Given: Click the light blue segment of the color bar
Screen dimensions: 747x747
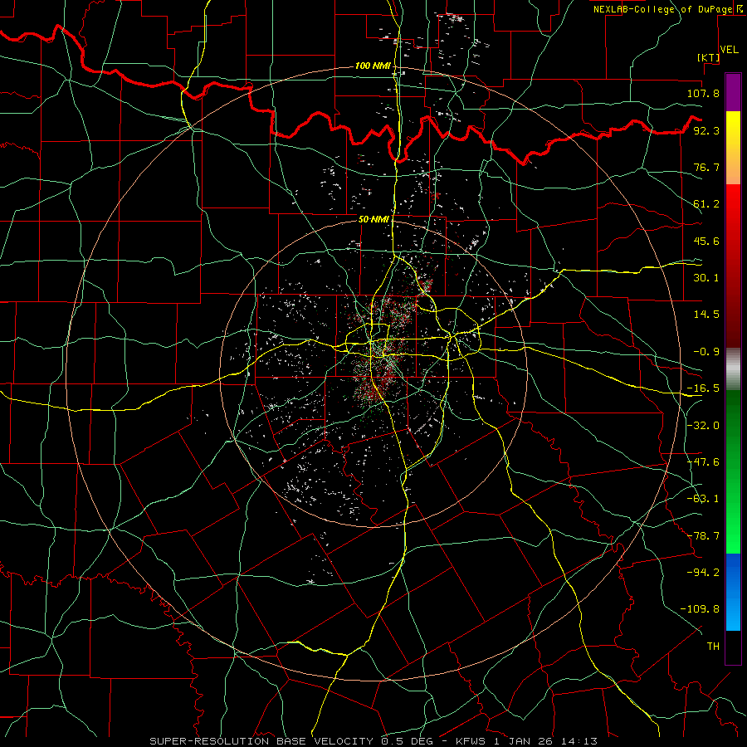Looking at the screenshot, I should (x=733, y=592).
